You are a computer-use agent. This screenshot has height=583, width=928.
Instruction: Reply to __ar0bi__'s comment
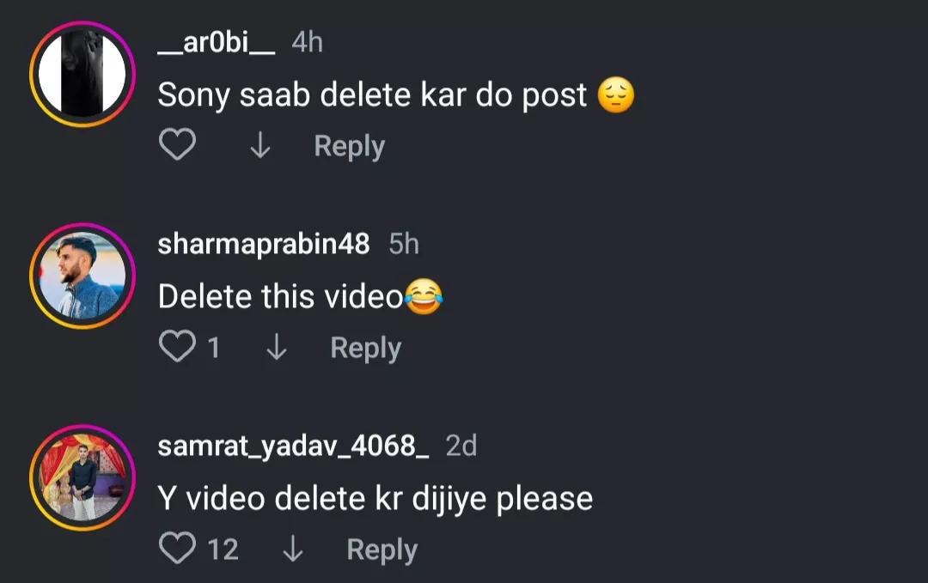point(349,146)
